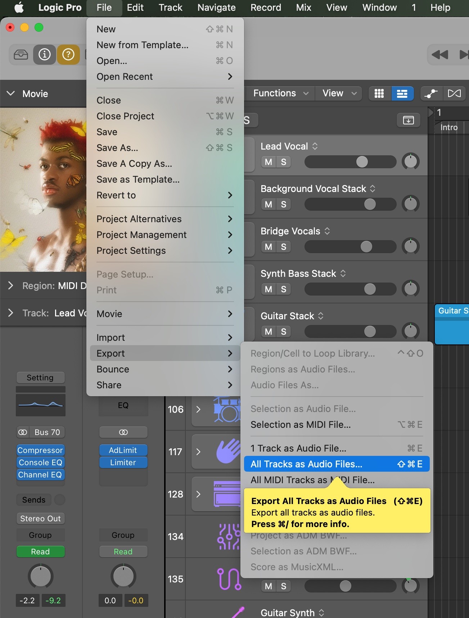Open the Functions dropdown menu

[x=281, y=93]
